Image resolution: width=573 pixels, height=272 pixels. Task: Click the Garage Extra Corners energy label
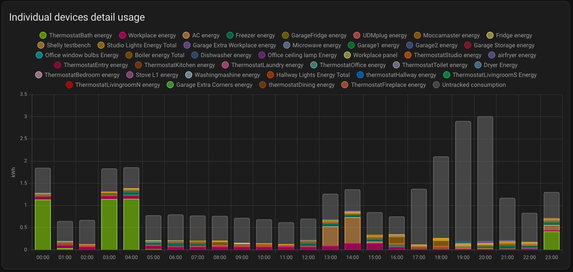[214, 85]
